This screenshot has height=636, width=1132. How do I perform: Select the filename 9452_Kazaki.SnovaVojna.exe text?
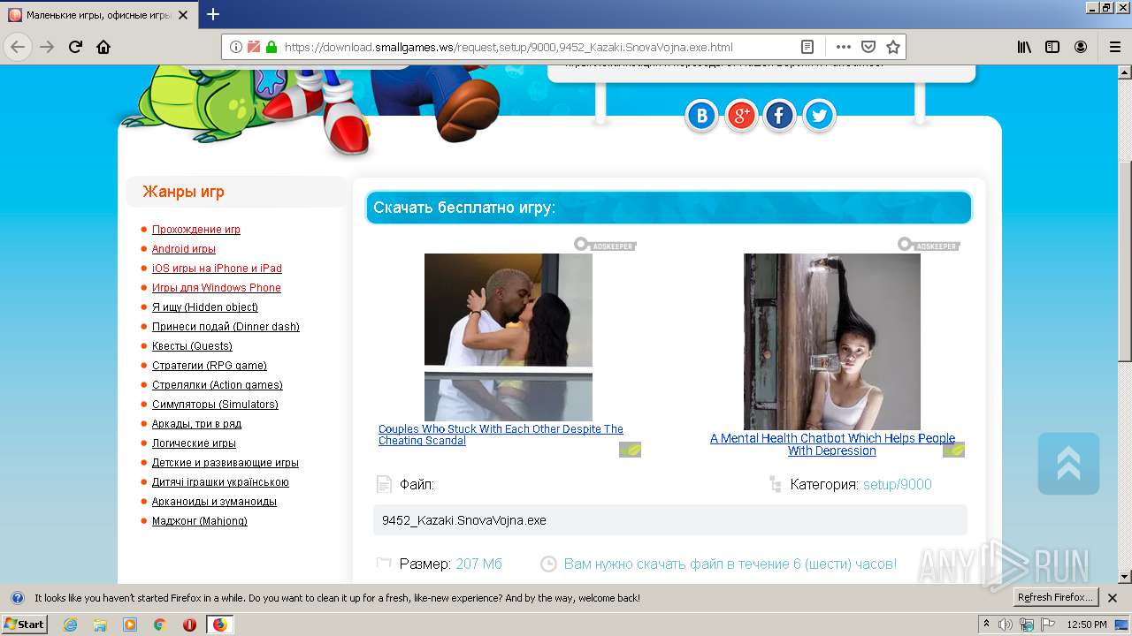coord(464,520)
